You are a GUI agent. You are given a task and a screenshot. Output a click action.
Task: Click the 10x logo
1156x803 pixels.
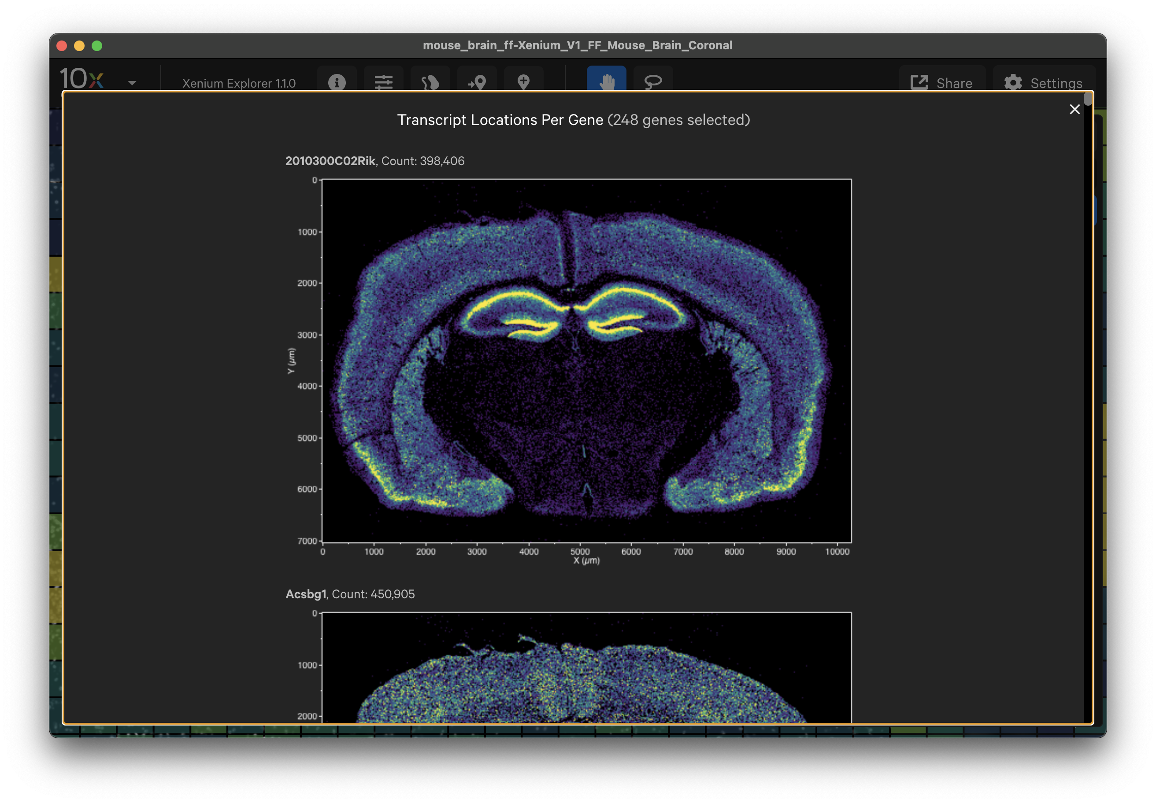(82, 78)
